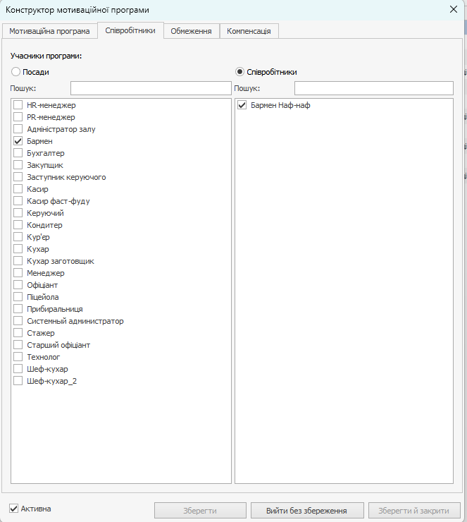The width and height of the screenshot is (467, 522).
Task: Click Вийти без збереження button
Action: tap(308, 510)
